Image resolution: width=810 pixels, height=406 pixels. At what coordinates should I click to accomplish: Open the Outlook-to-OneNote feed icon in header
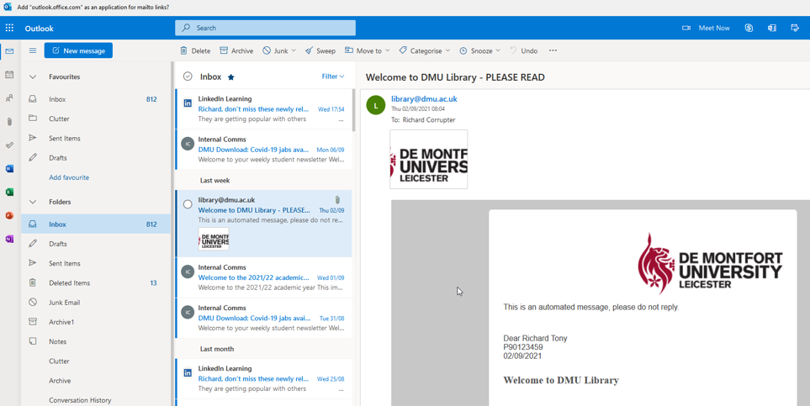[772, 28]
